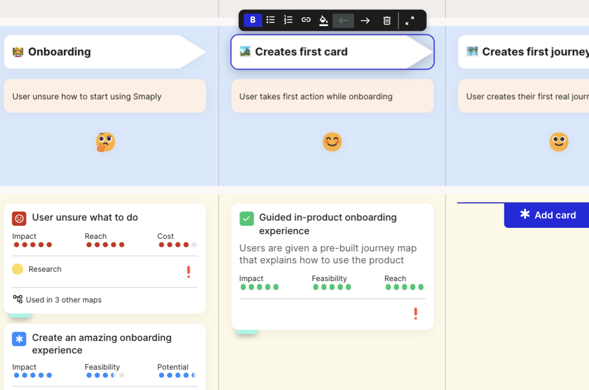Open the 'Create an amazing onboarding experience' card
The width and height of the screenshot is (589, 390).
101,344
